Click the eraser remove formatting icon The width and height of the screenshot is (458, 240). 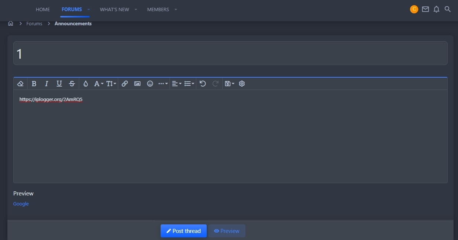coord(20,84)
